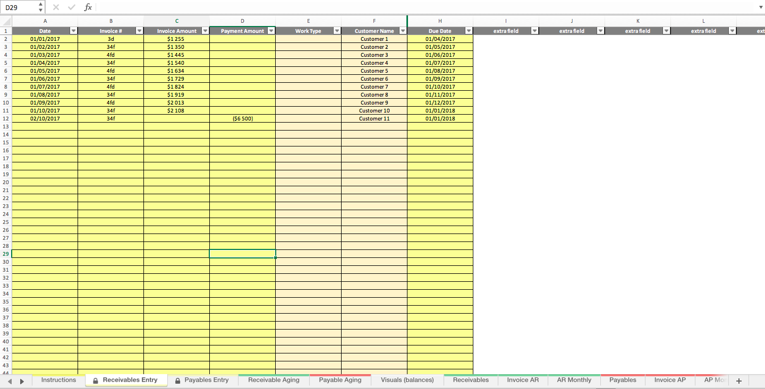Click the checkmark Enter icon in the formula bar
The image size is (765, 389).
click(x=71, y=6)
